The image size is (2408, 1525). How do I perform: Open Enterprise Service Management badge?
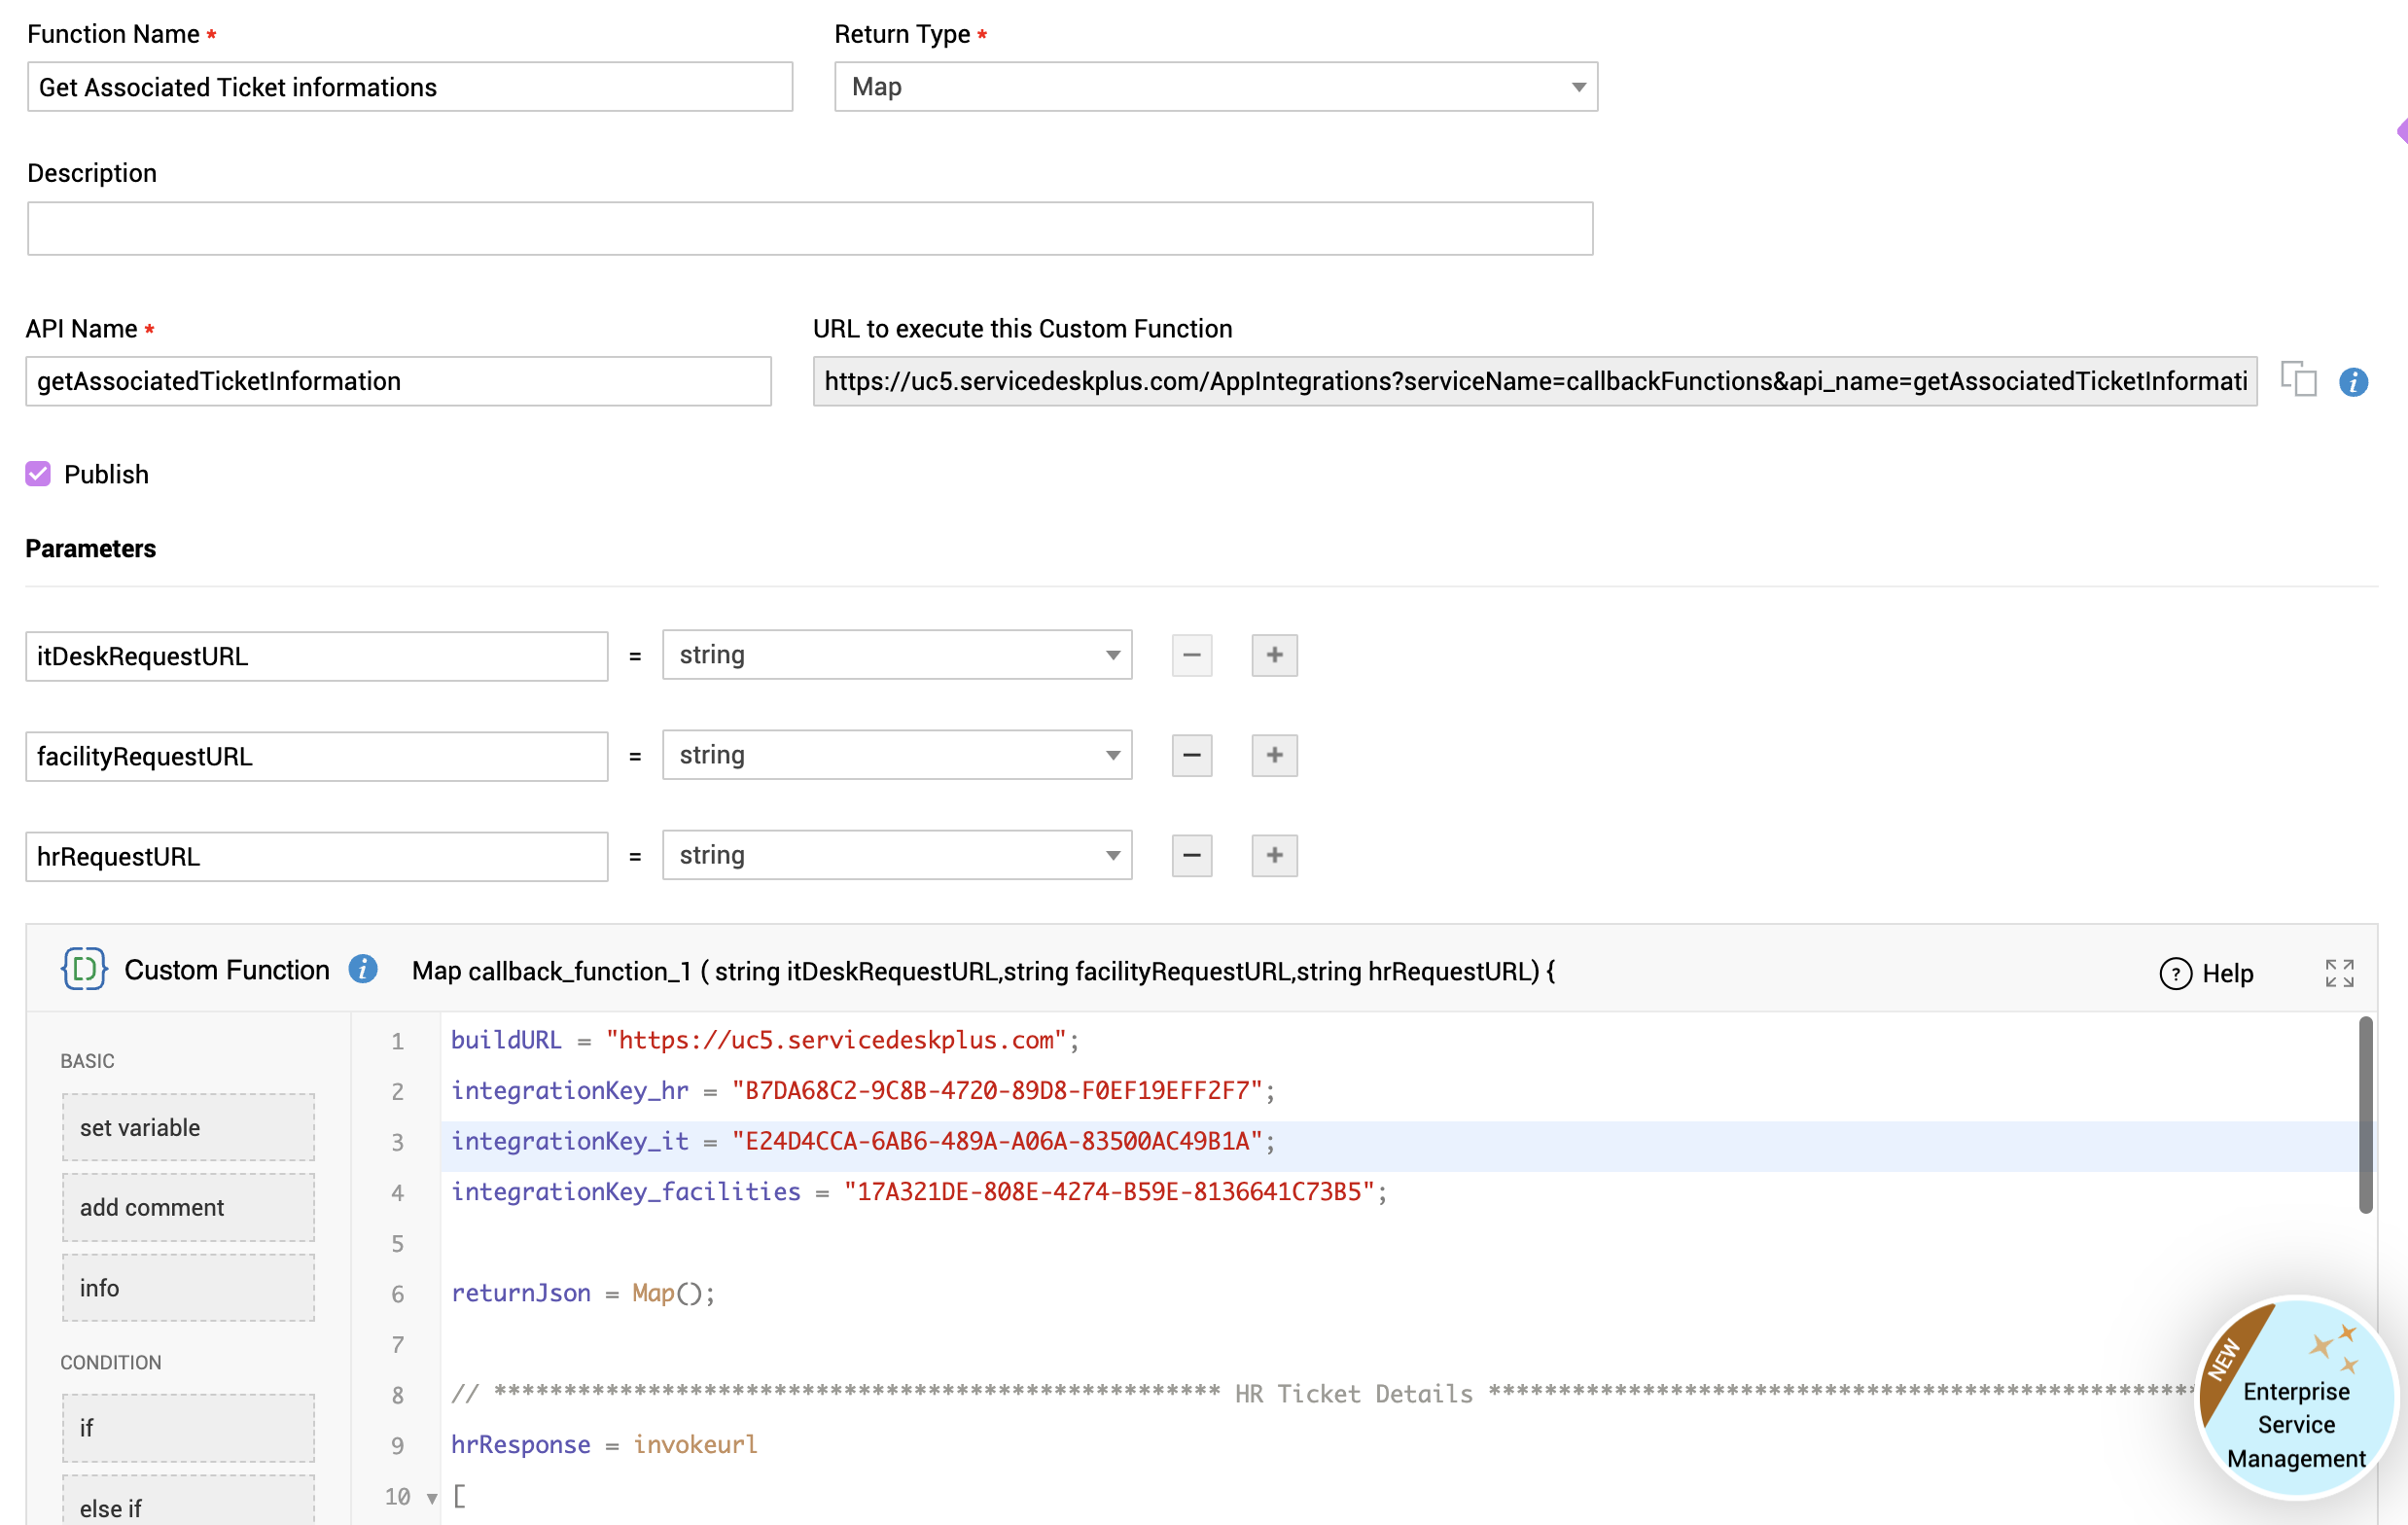pos(2295,1400)
